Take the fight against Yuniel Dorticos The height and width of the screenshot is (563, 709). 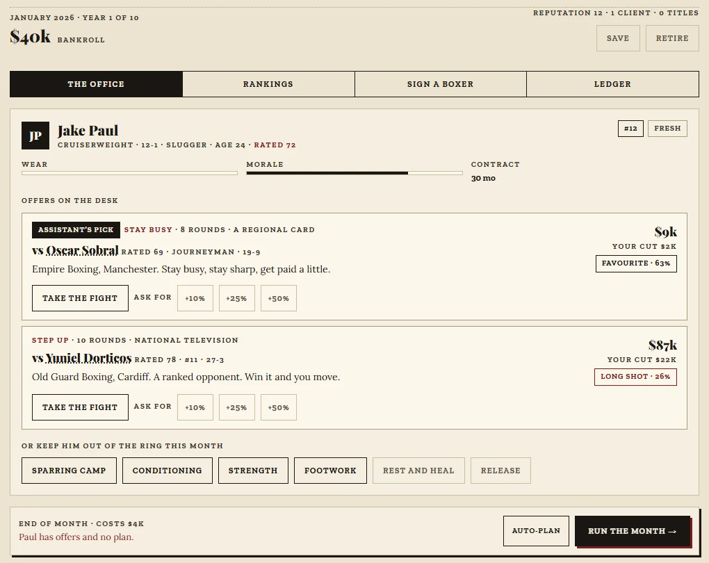80,407
